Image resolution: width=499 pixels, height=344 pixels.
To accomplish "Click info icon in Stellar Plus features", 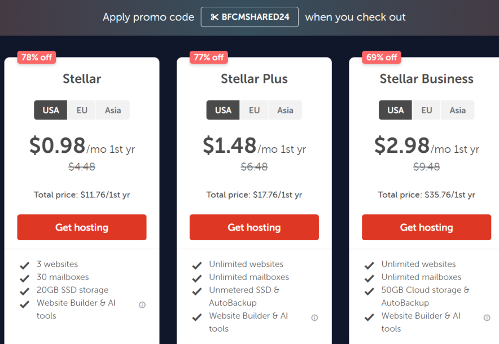I will 314,317.
